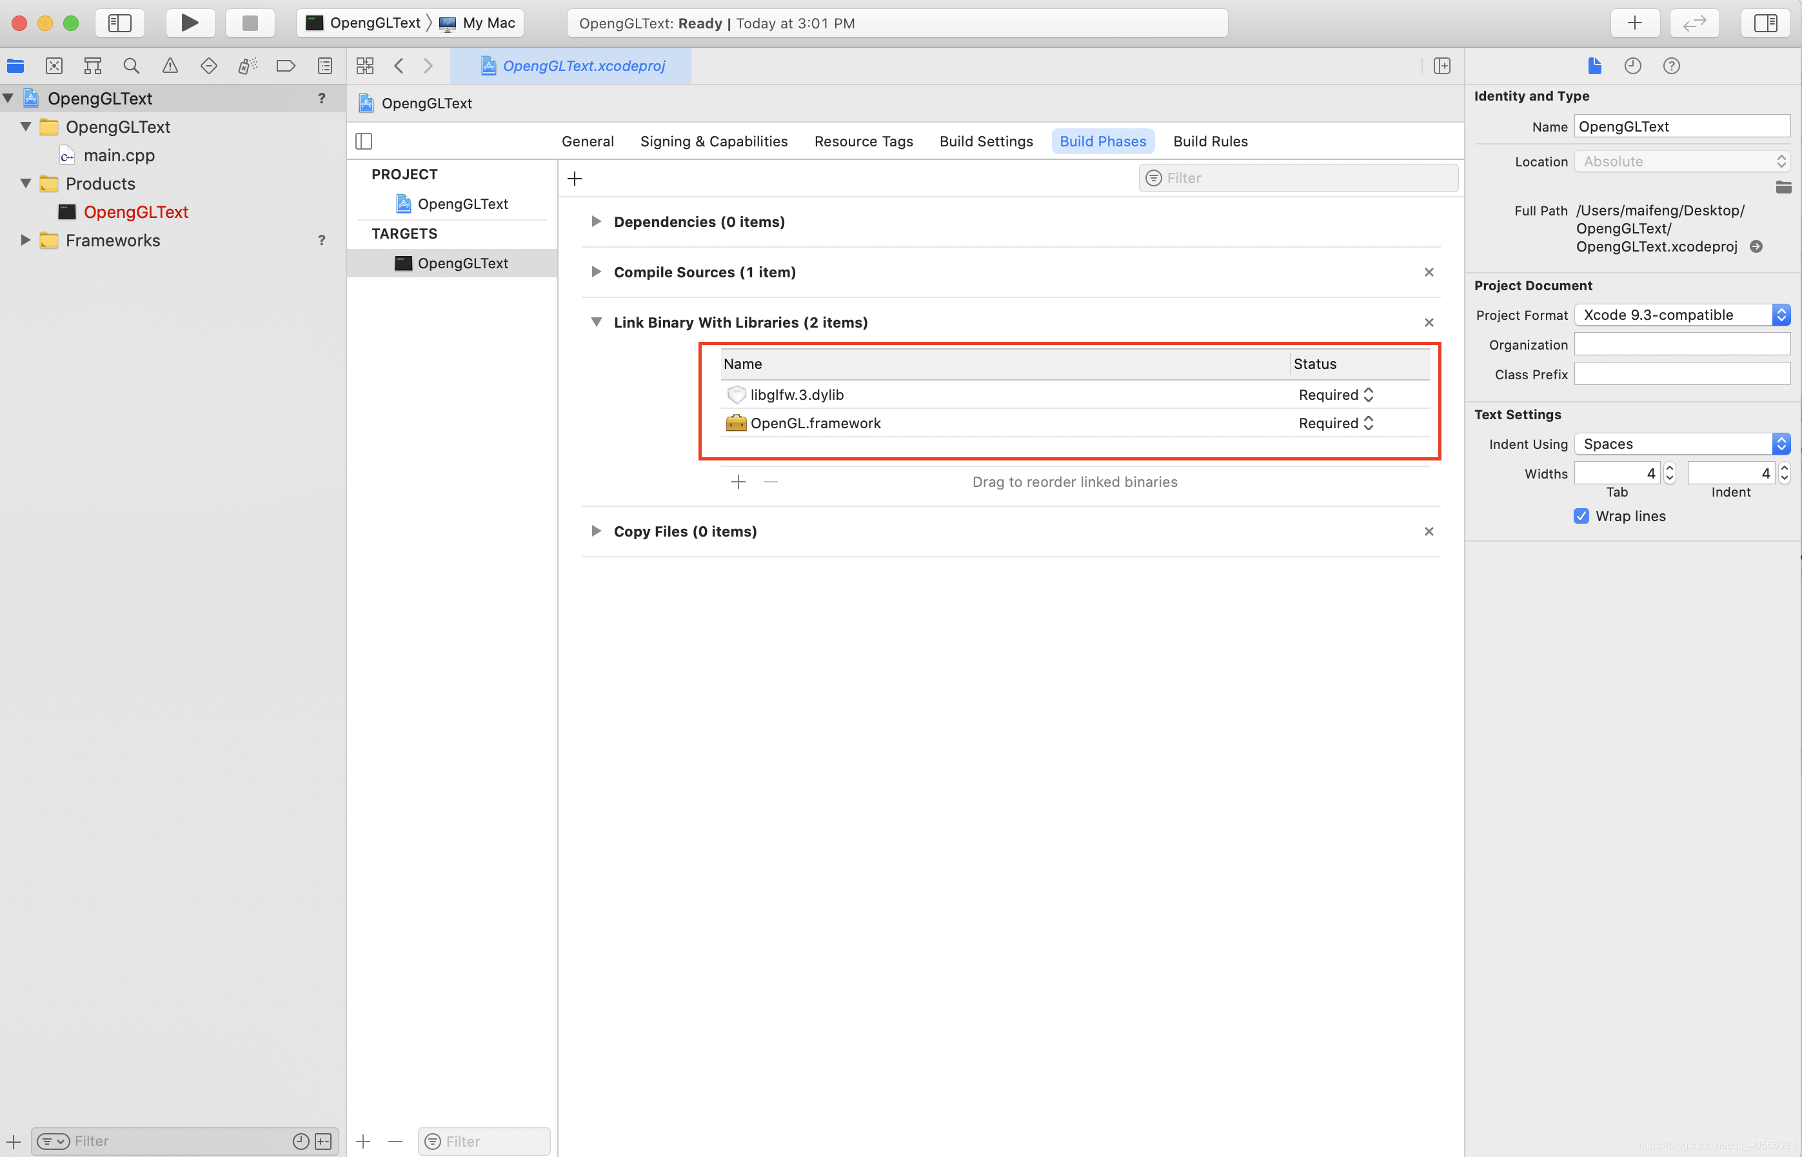Open the Quick Help inspector icon
The height and width of the screenshot is (1157, 1802).
tap(1670, 66)
